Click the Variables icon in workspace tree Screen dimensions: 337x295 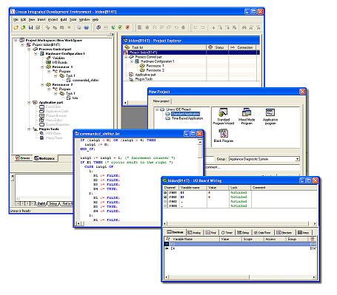[49, 58]
